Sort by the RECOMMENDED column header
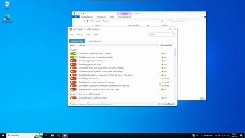Viewport: 245px width, 138px height. coord(167,45)
